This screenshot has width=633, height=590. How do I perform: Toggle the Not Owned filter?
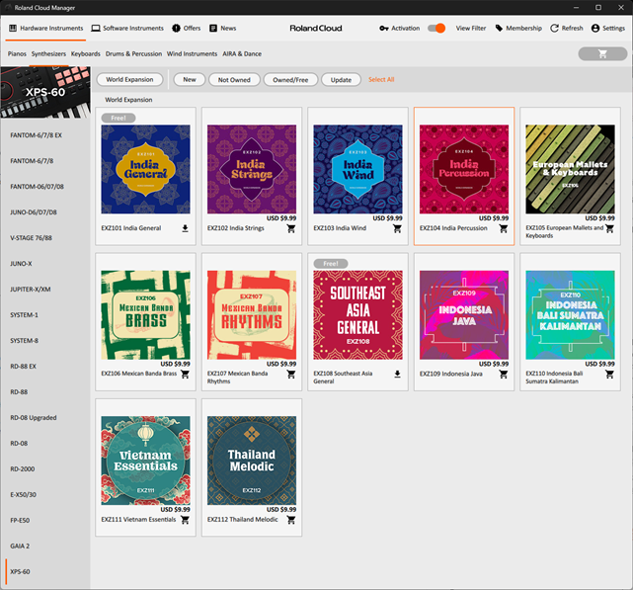(234, 80)
